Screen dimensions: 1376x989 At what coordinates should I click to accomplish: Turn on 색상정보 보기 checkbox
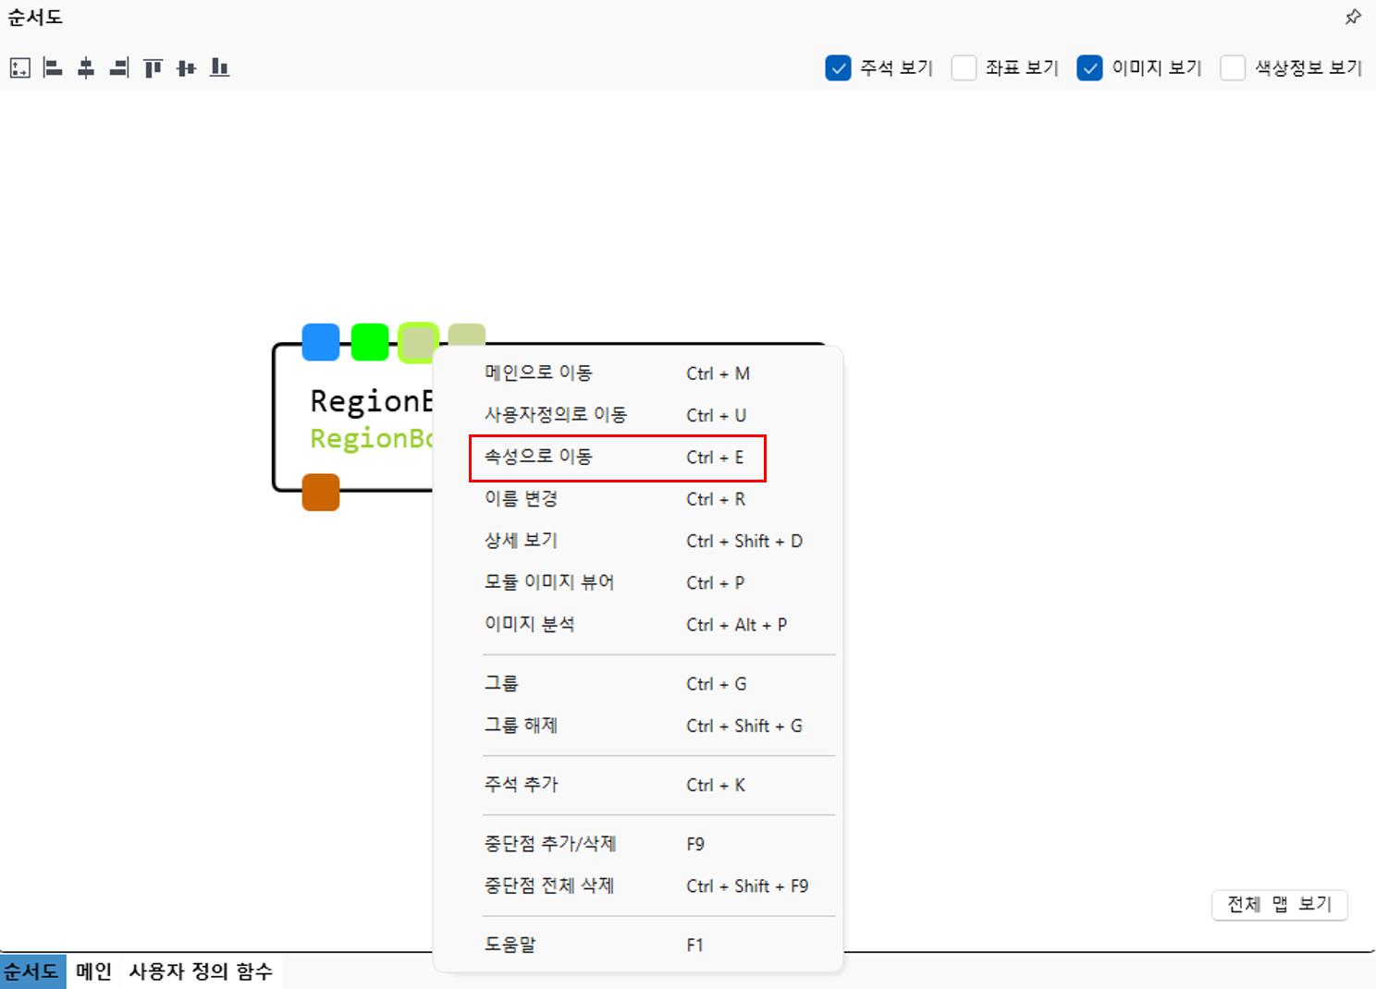point(1233,68)
